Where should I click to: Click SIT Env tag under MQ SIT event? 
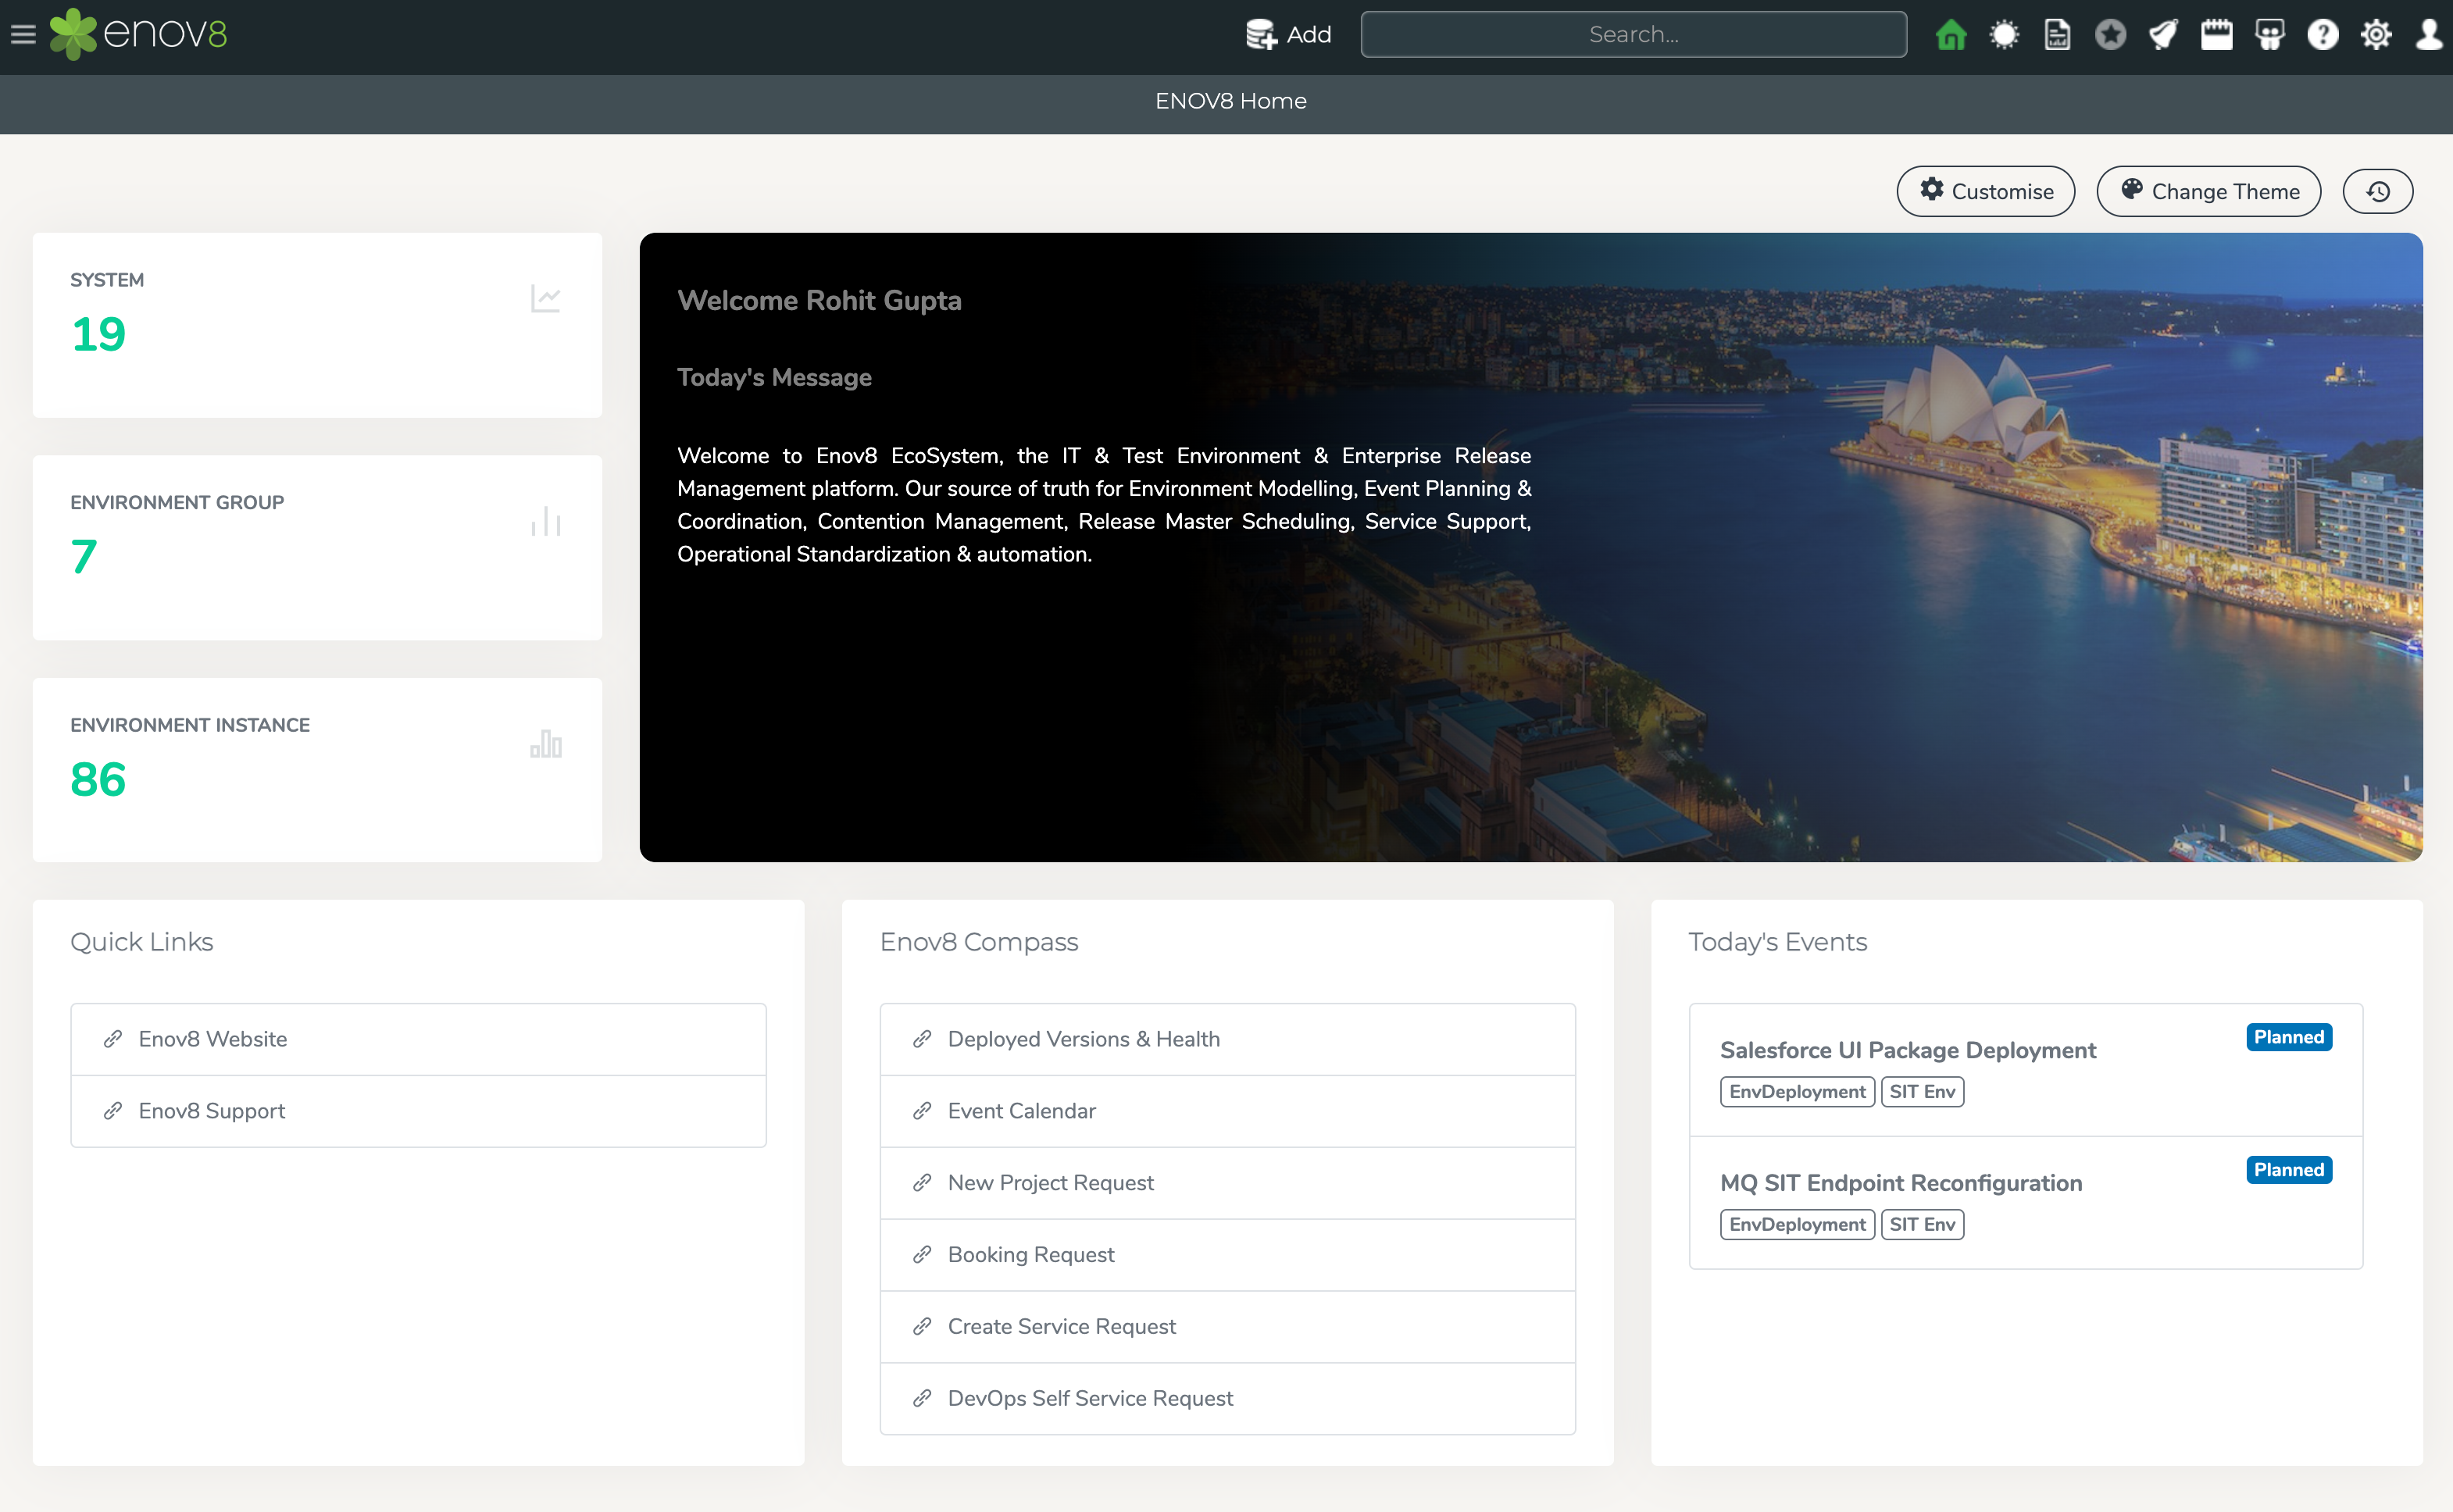point(1922,1225)
